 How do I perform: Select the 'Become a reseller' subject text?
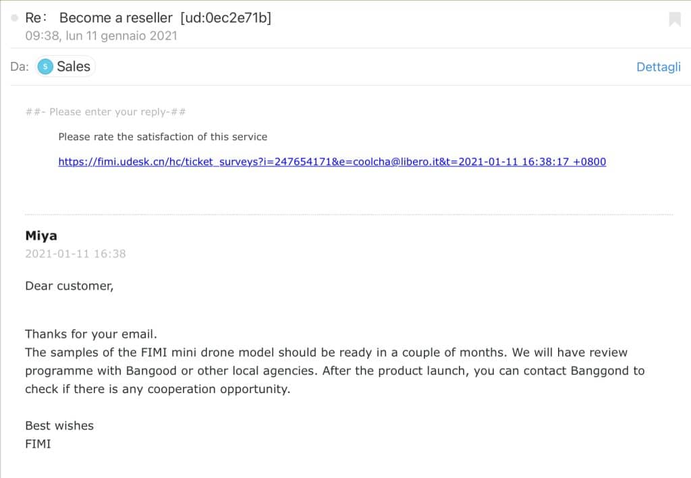pyautogui.click(x=116, y=18)
